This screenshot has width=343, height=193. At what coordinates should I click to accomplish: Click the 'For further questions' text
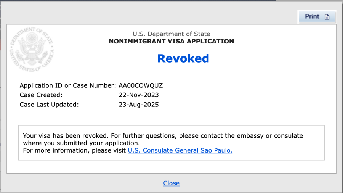point(144,135)
